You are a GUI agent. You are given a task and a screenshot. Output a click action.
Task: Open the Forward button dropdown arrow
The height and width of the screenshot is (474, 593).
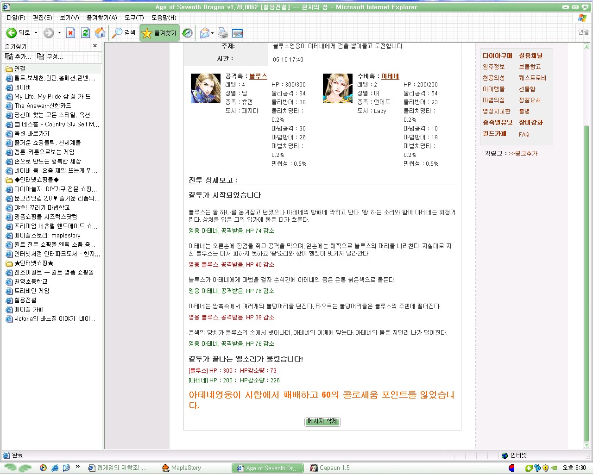[x=59, y=33]
